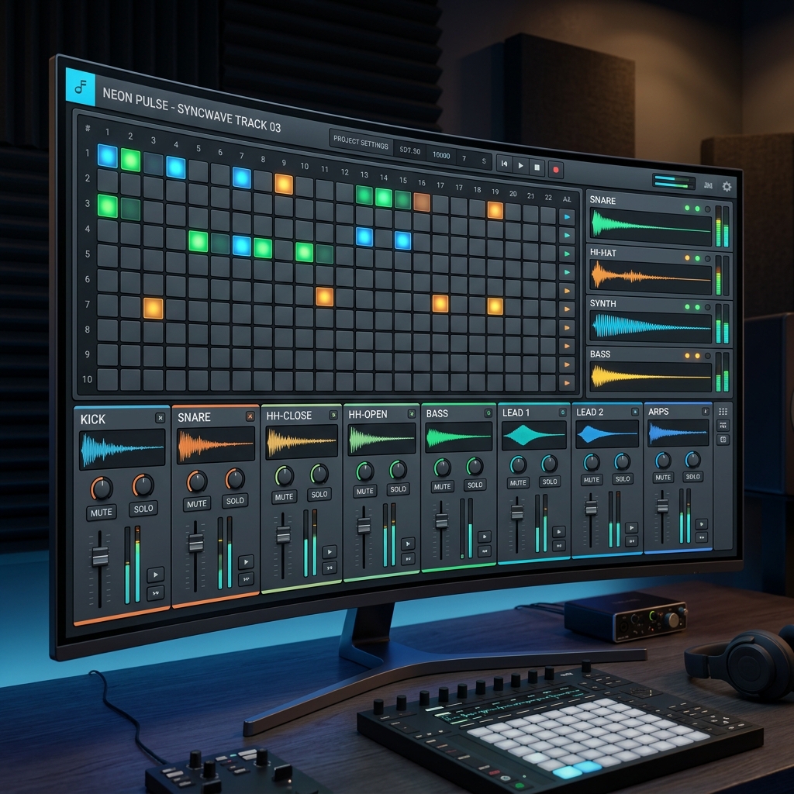
Task: Click the left knob on KICK channel
Action: (x=102, y=488)
